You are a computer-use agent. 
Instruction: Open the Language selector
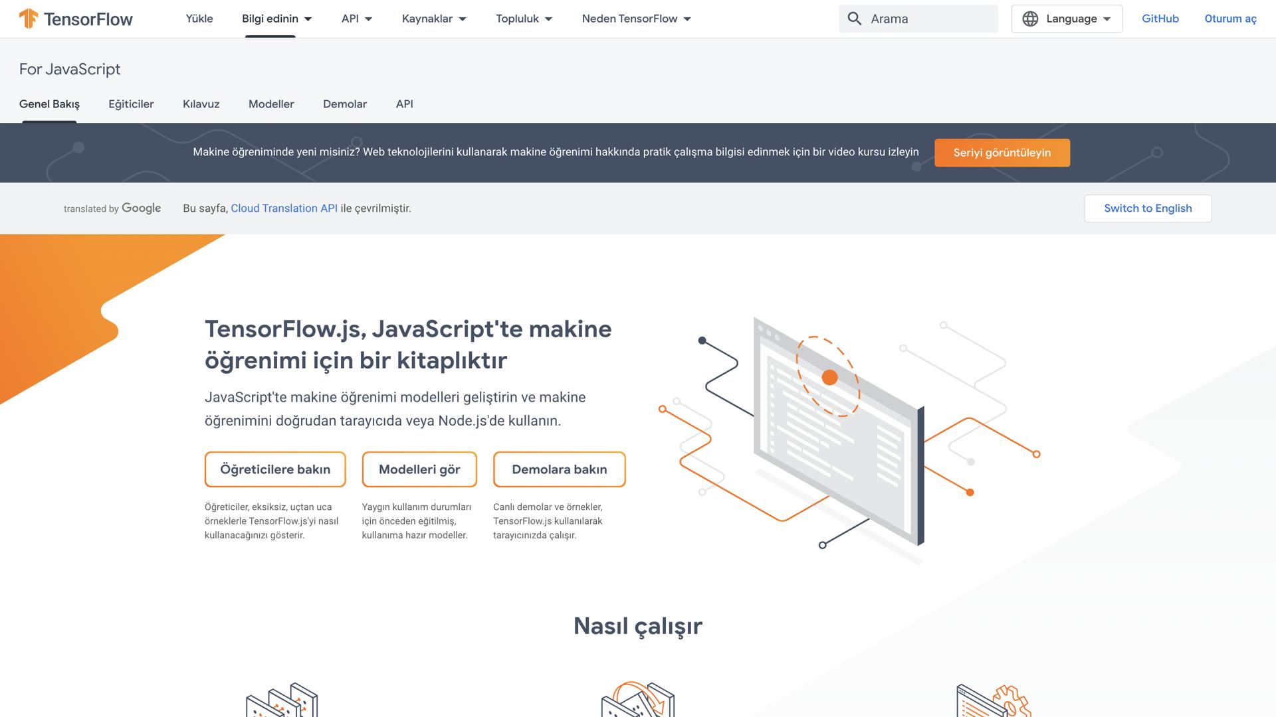(x=1066, y=19)
